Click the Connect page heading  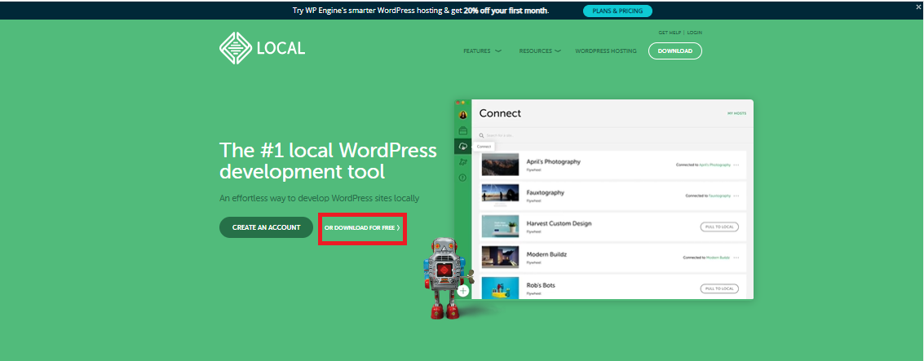[x=500, y=113]
